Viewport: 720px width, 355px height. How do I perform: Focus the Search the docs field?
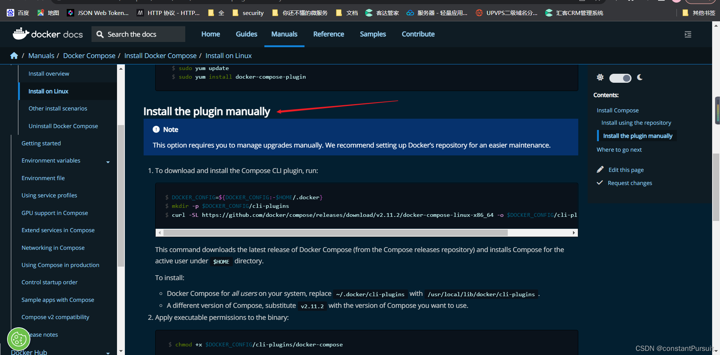coord(138,34)
